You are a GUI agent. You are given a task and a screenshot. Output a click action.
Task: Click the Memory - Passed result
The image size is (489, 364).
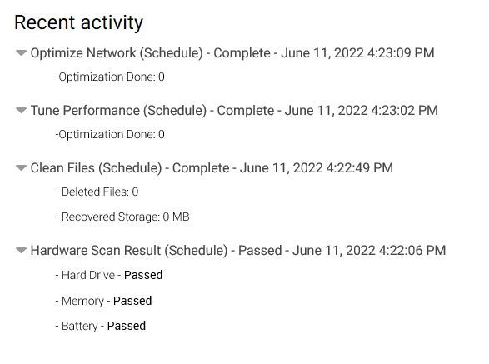tap(103, 301)
